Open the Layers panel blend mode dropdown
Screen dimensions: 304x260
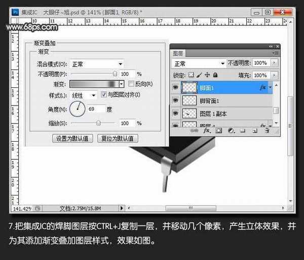click(199, 63)
